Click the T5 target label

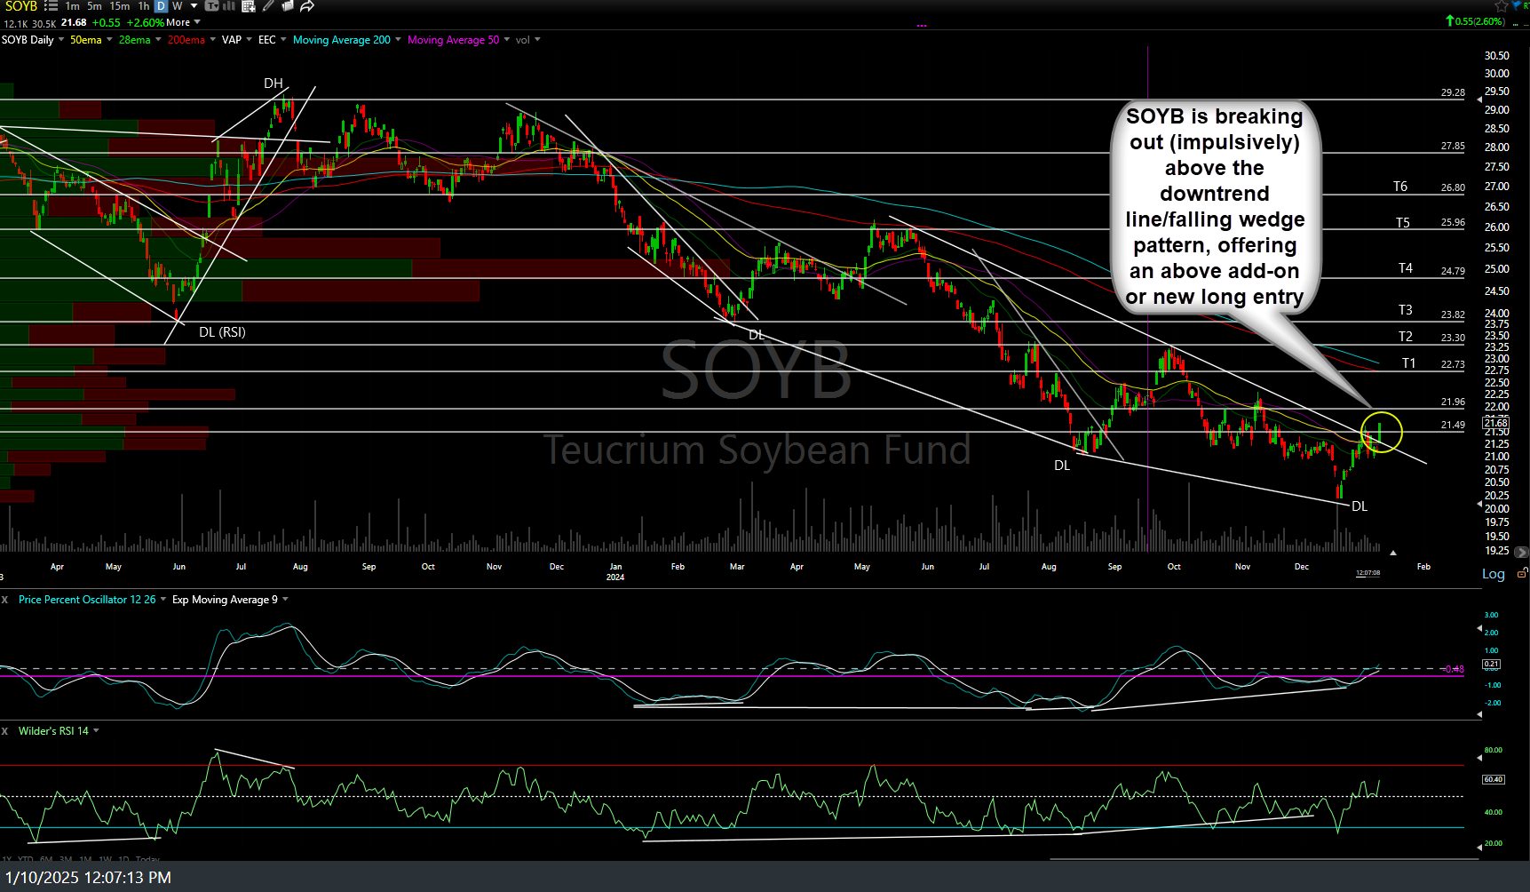(x=1403, y=222)
